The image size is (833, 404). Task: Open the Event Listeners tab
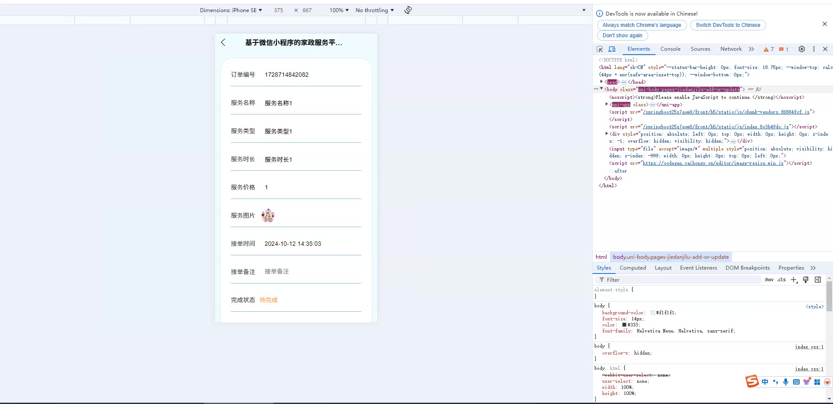699,268
